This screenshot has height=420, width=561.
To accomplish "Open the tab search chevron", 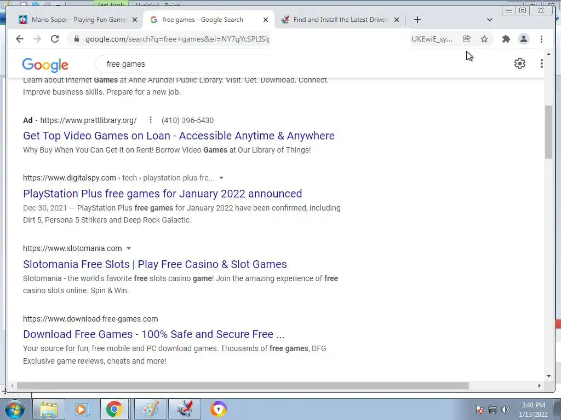I will pyautogui.click(x=489, y=20).
